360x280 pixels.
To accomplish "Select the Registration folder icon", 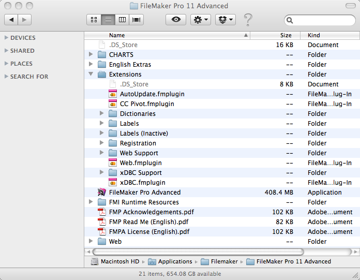I will (x=113, y=143).
